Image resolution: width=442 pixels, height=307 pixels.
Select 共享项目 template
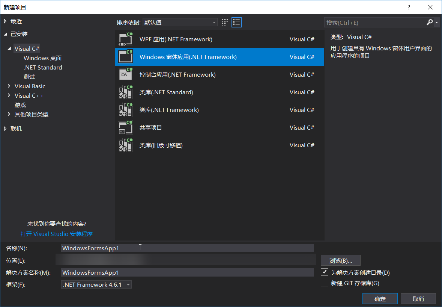(x=219, y=127)
